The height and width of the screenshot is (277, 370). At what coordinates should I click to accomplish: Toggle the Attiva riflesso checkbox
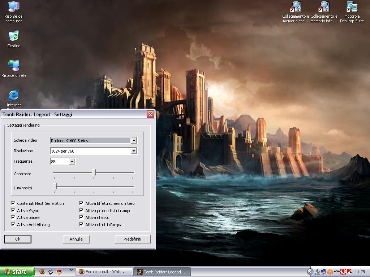point(81,217)
